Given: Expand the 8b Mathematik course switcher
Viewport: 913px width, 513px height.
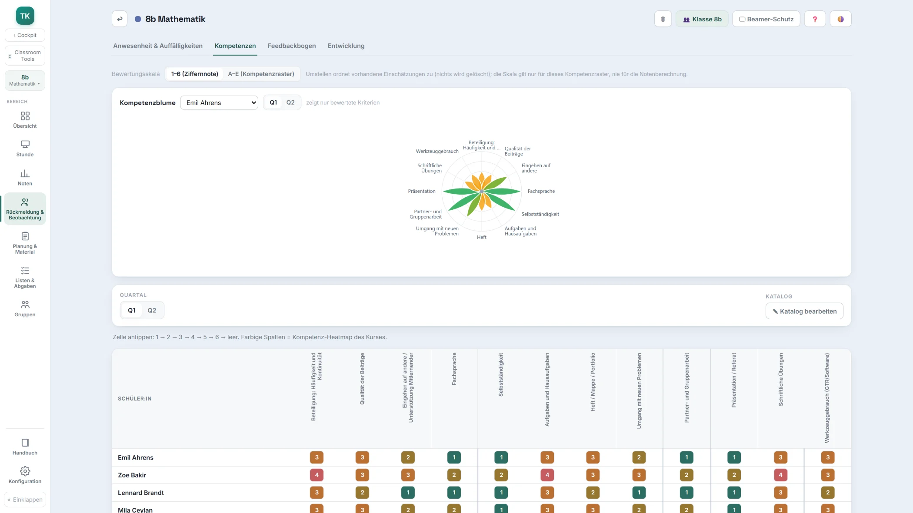Looking at the screenshot, I should [25, 80].
